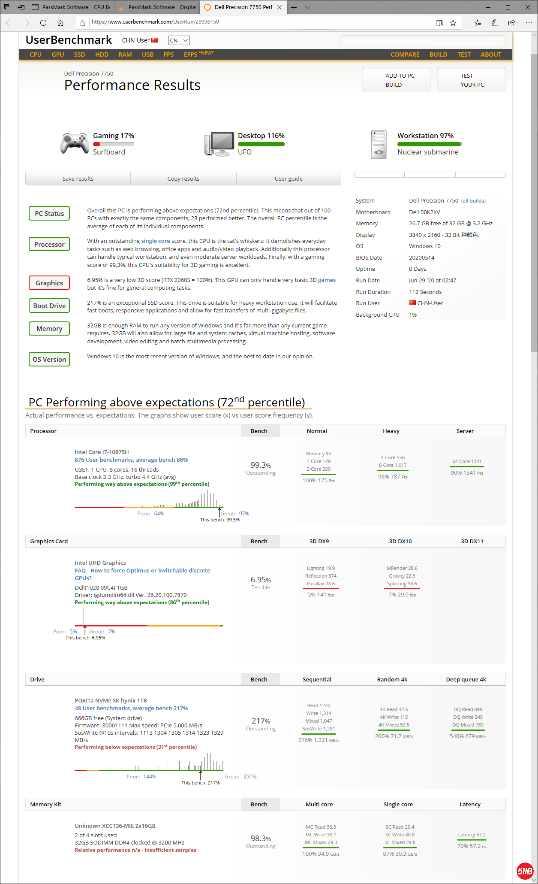Click the Set tabs aside icon

[21, 7]
